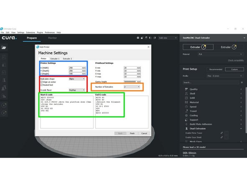Open the Preferences menu

pyautogui.click(x=50, y=32)
